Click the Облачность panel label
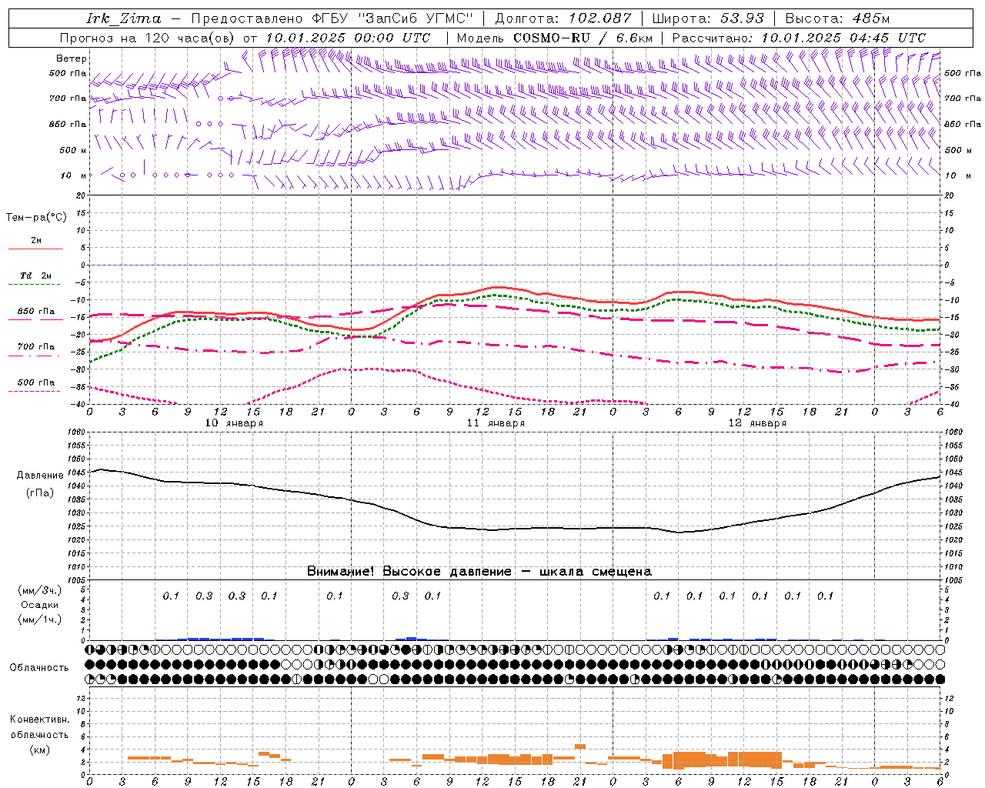Screen dimensions: 985x788 click(x=39, y=668)
